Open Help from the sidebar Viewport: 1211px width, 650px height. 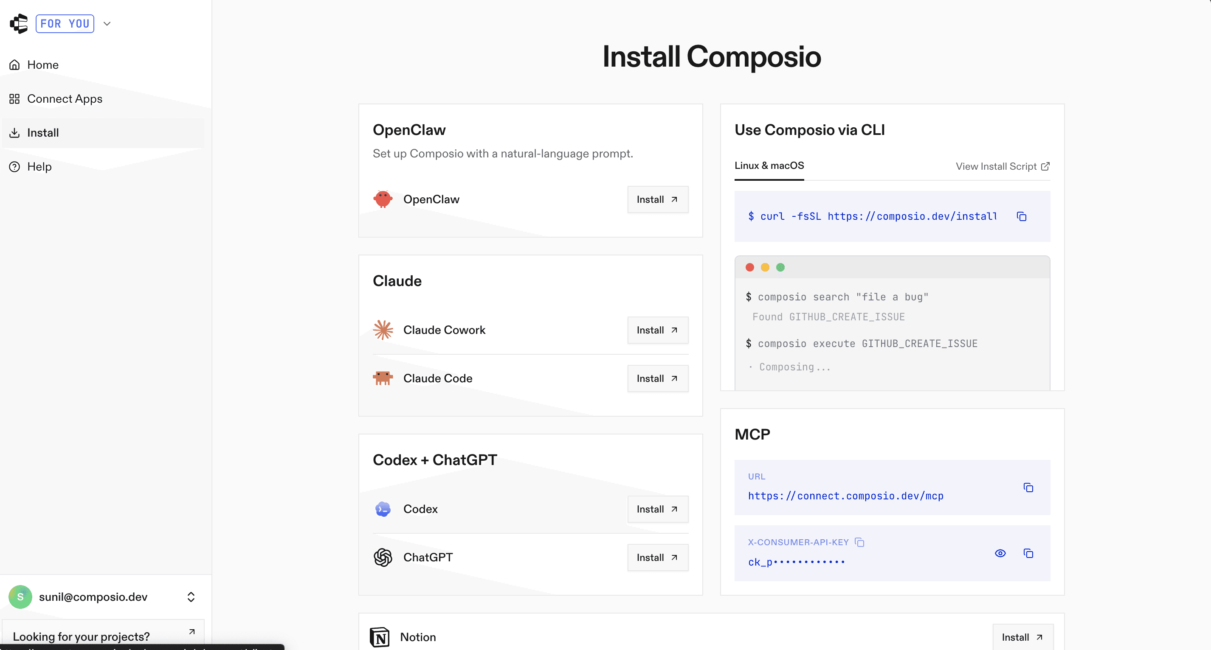(x=39, y=167)
